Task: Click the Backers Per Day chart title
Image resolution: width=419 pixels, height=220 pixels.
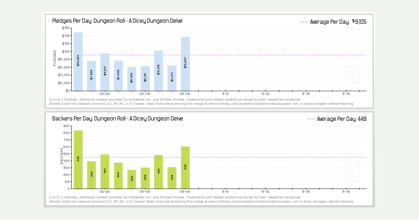Action: click(118, 119)
